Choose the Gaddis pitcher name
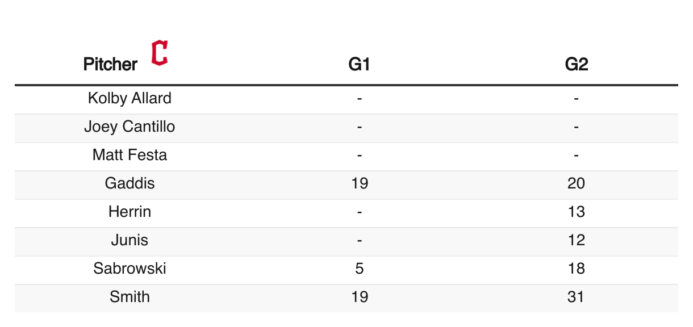 (x=130, y=183)
